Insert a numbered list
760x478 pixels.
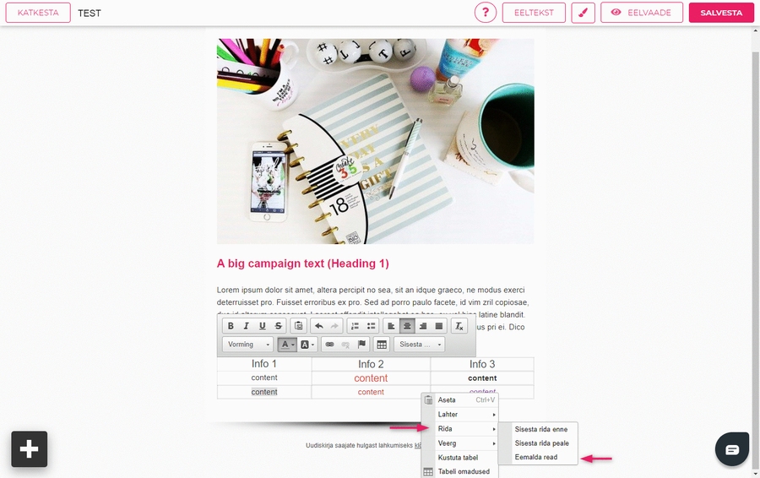(355, 326)
